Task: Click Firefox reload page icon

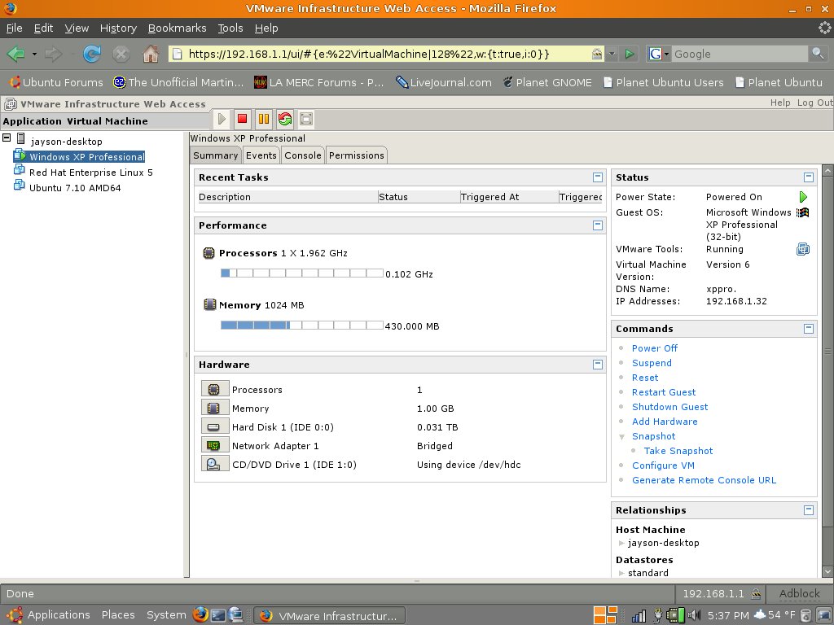Action: tap(91, 54)
